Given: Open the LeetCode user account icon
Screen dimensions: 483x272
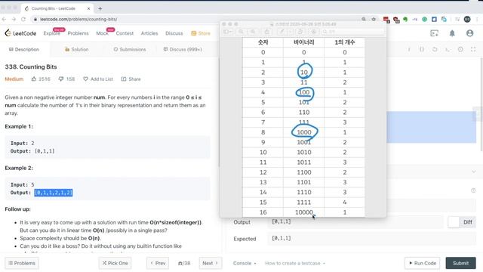Looking at the screenshot, I should (x=469, y=33).
